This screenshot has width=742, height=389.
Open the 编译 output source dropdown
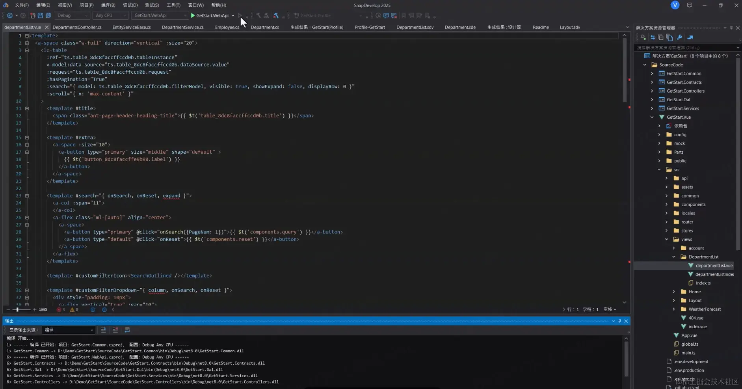point(91,330)
